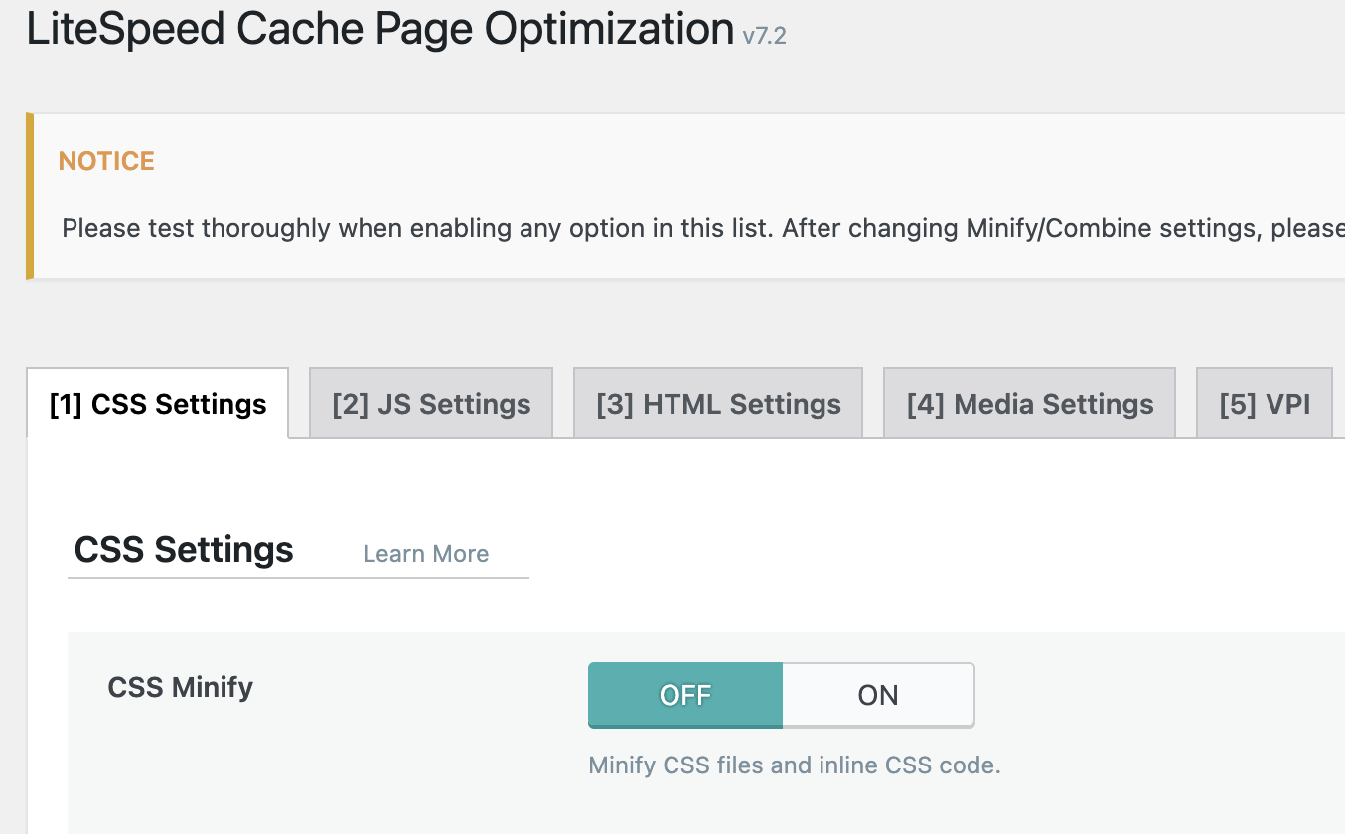Click the divider line under CSS Settings heading
Image resolution: width=1345 pixels, height=834 pixels.
pyautogui.click(x=298, y=577)
